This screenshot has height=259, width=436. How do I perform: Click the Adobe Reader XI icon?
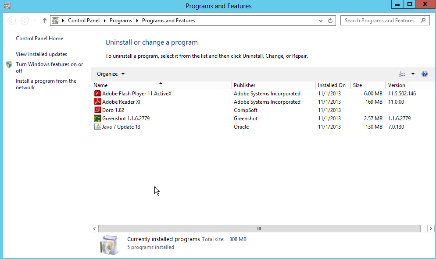click(97, 102)
